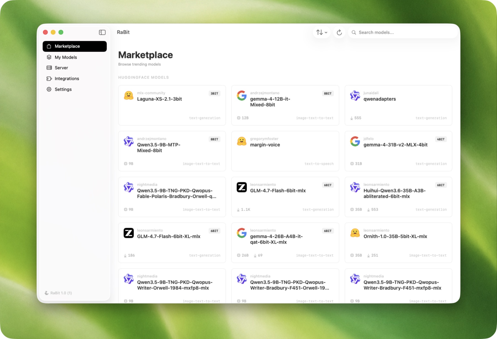The image size is (497, 339).
Task: Click the emoji icon on Ornith-1.0-35B-5bit-XL-mlx
Action: coord(355,233)
